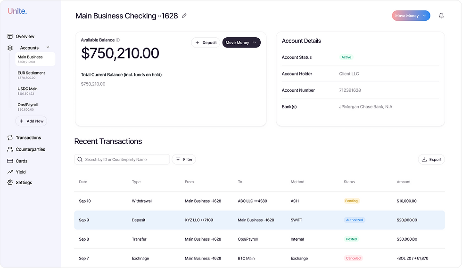Focus the search by ID or Counterparty field

[122, 159]
